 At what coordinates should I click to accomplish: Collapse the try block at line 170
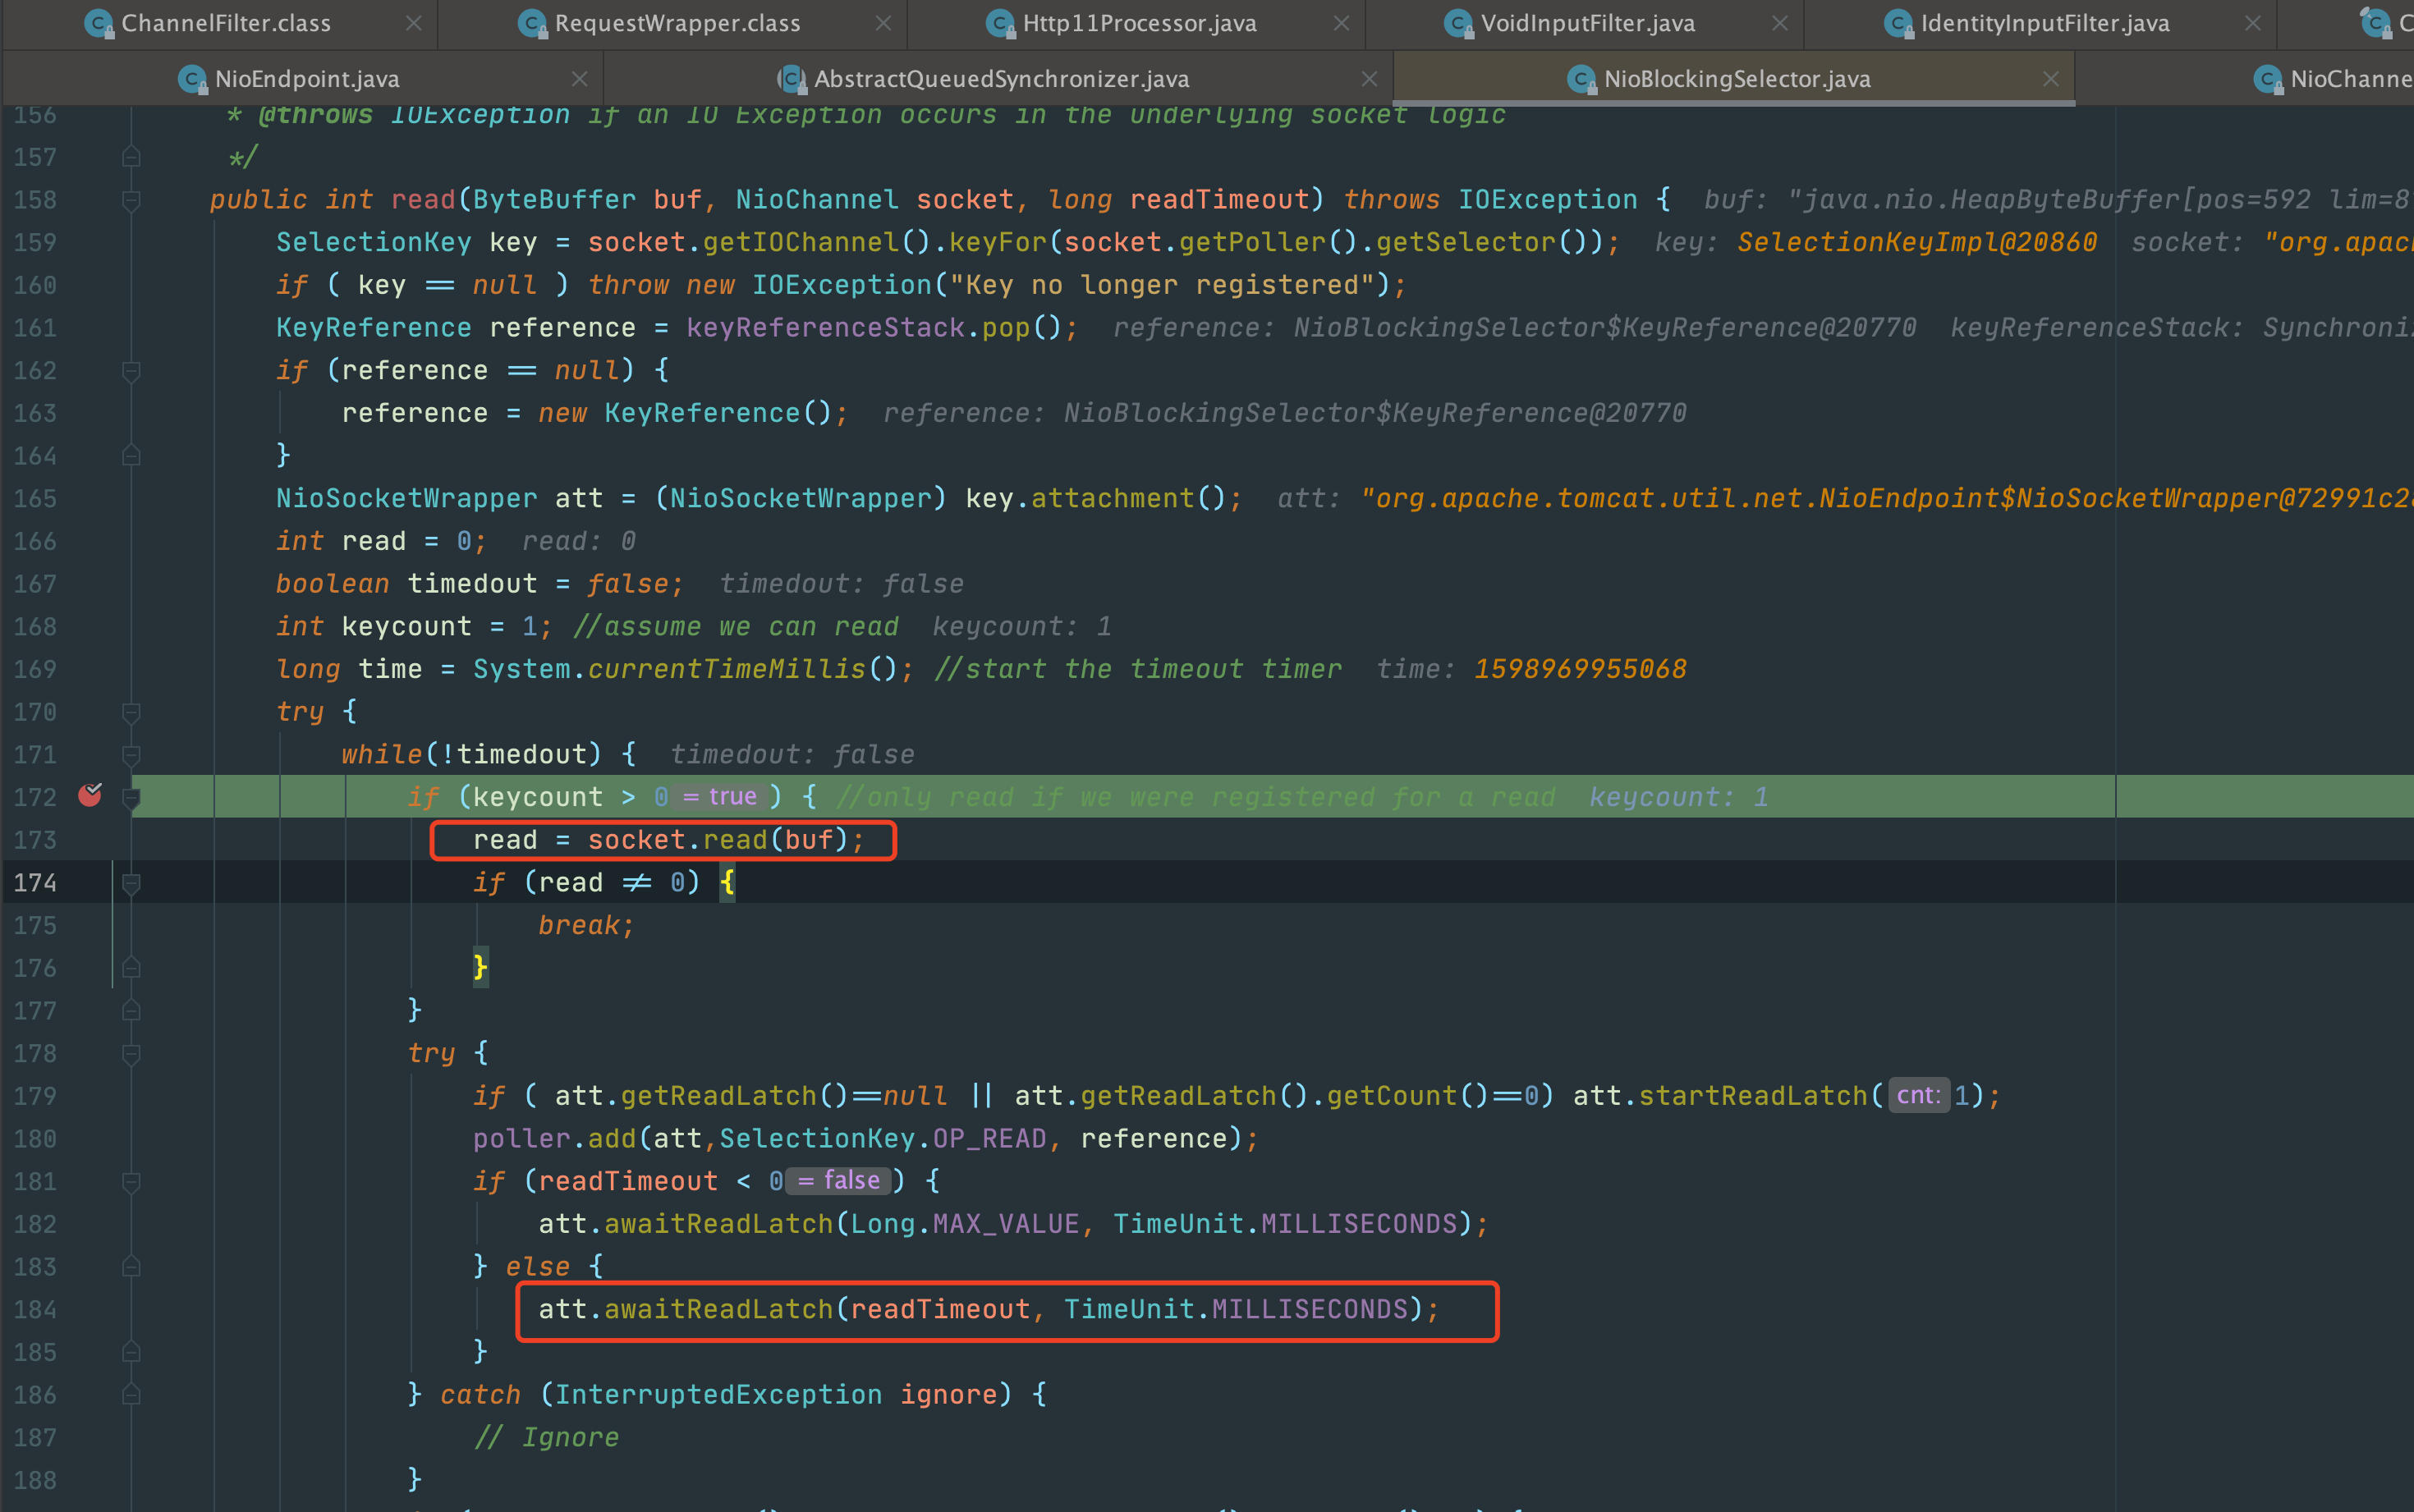(x=131, y=712)
